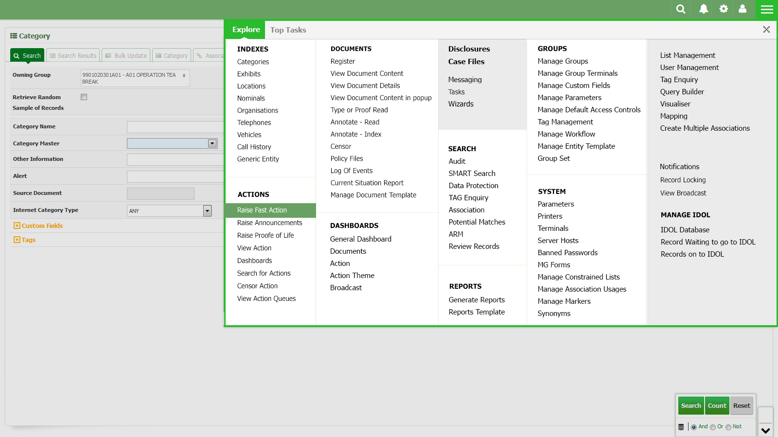Open Wizards
Image resolution: width=778 pixels, height=437 pixels.
click(x=461, y=104)
